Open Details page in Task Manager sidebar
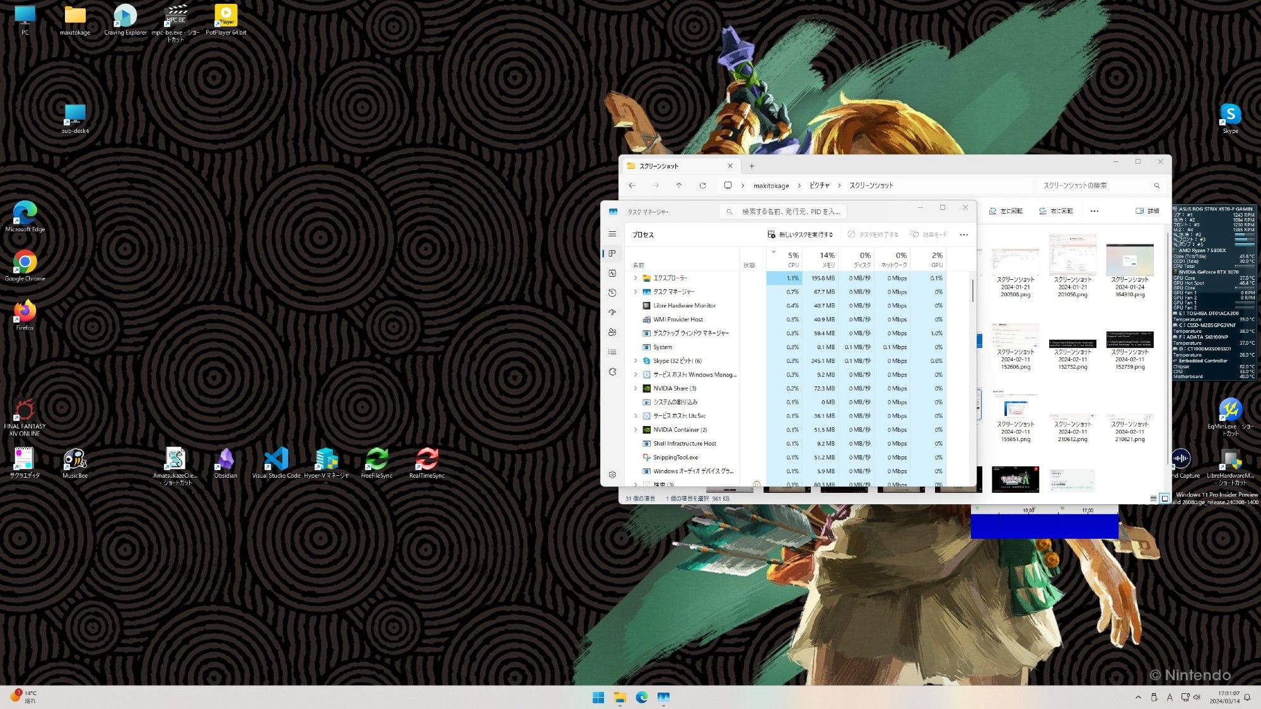This screenshot has height=709, width=1261. click(x=612, y=352)
